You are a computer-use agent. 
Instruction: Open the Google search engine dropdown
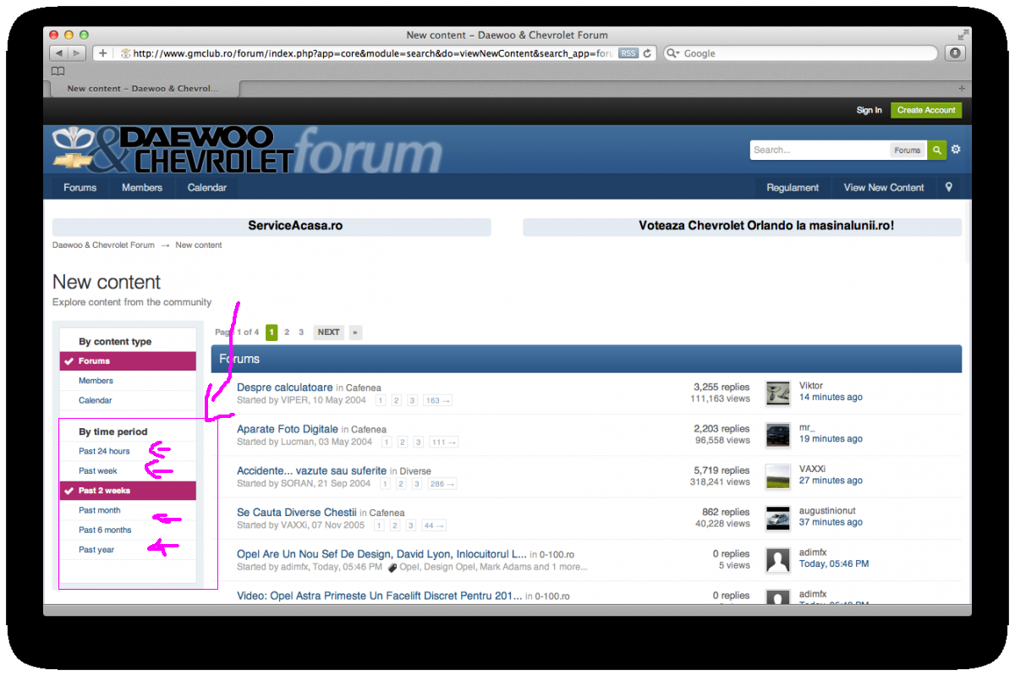(x=673, y=53)
